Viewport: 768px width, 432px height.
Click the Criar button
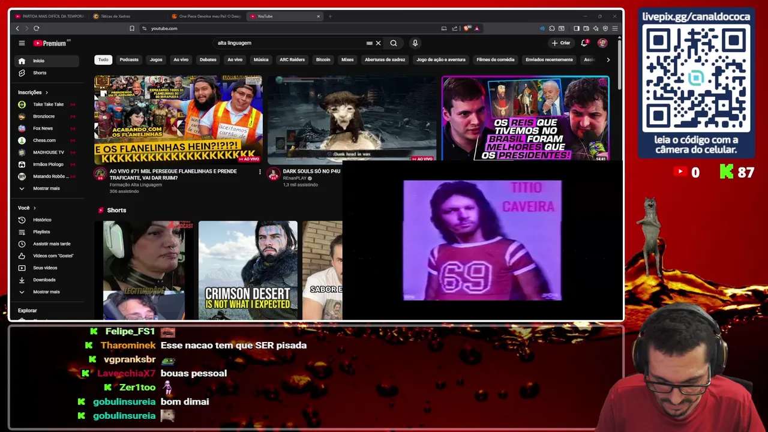(561, 43)
